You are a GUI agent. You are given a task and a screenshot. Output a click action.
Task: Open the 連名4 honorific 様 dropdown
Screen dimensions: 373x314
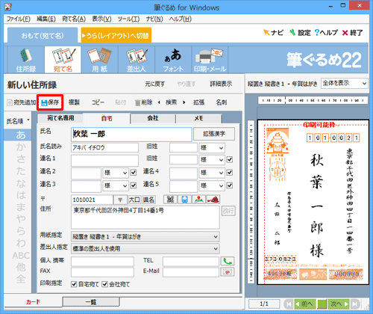pos(212,173)
